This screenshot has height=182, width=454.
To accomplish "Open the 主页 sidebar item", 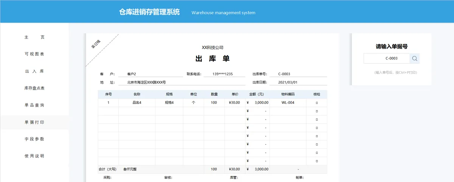I will point(34,37).
